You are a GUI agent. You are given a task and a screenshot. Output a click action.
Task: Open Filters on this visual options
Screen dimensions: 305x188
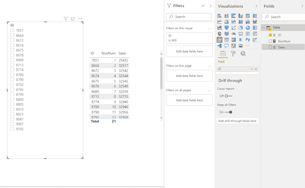210,29
